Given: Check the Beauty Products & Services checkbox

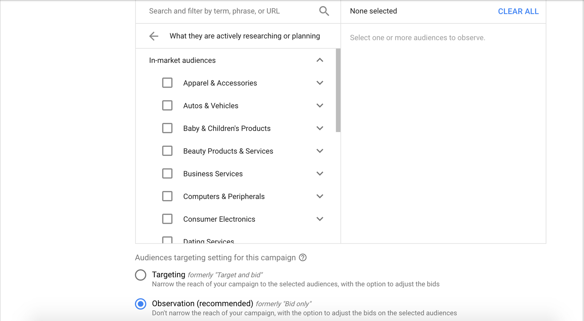Looking at the screenshot, I should pos(167,151).
